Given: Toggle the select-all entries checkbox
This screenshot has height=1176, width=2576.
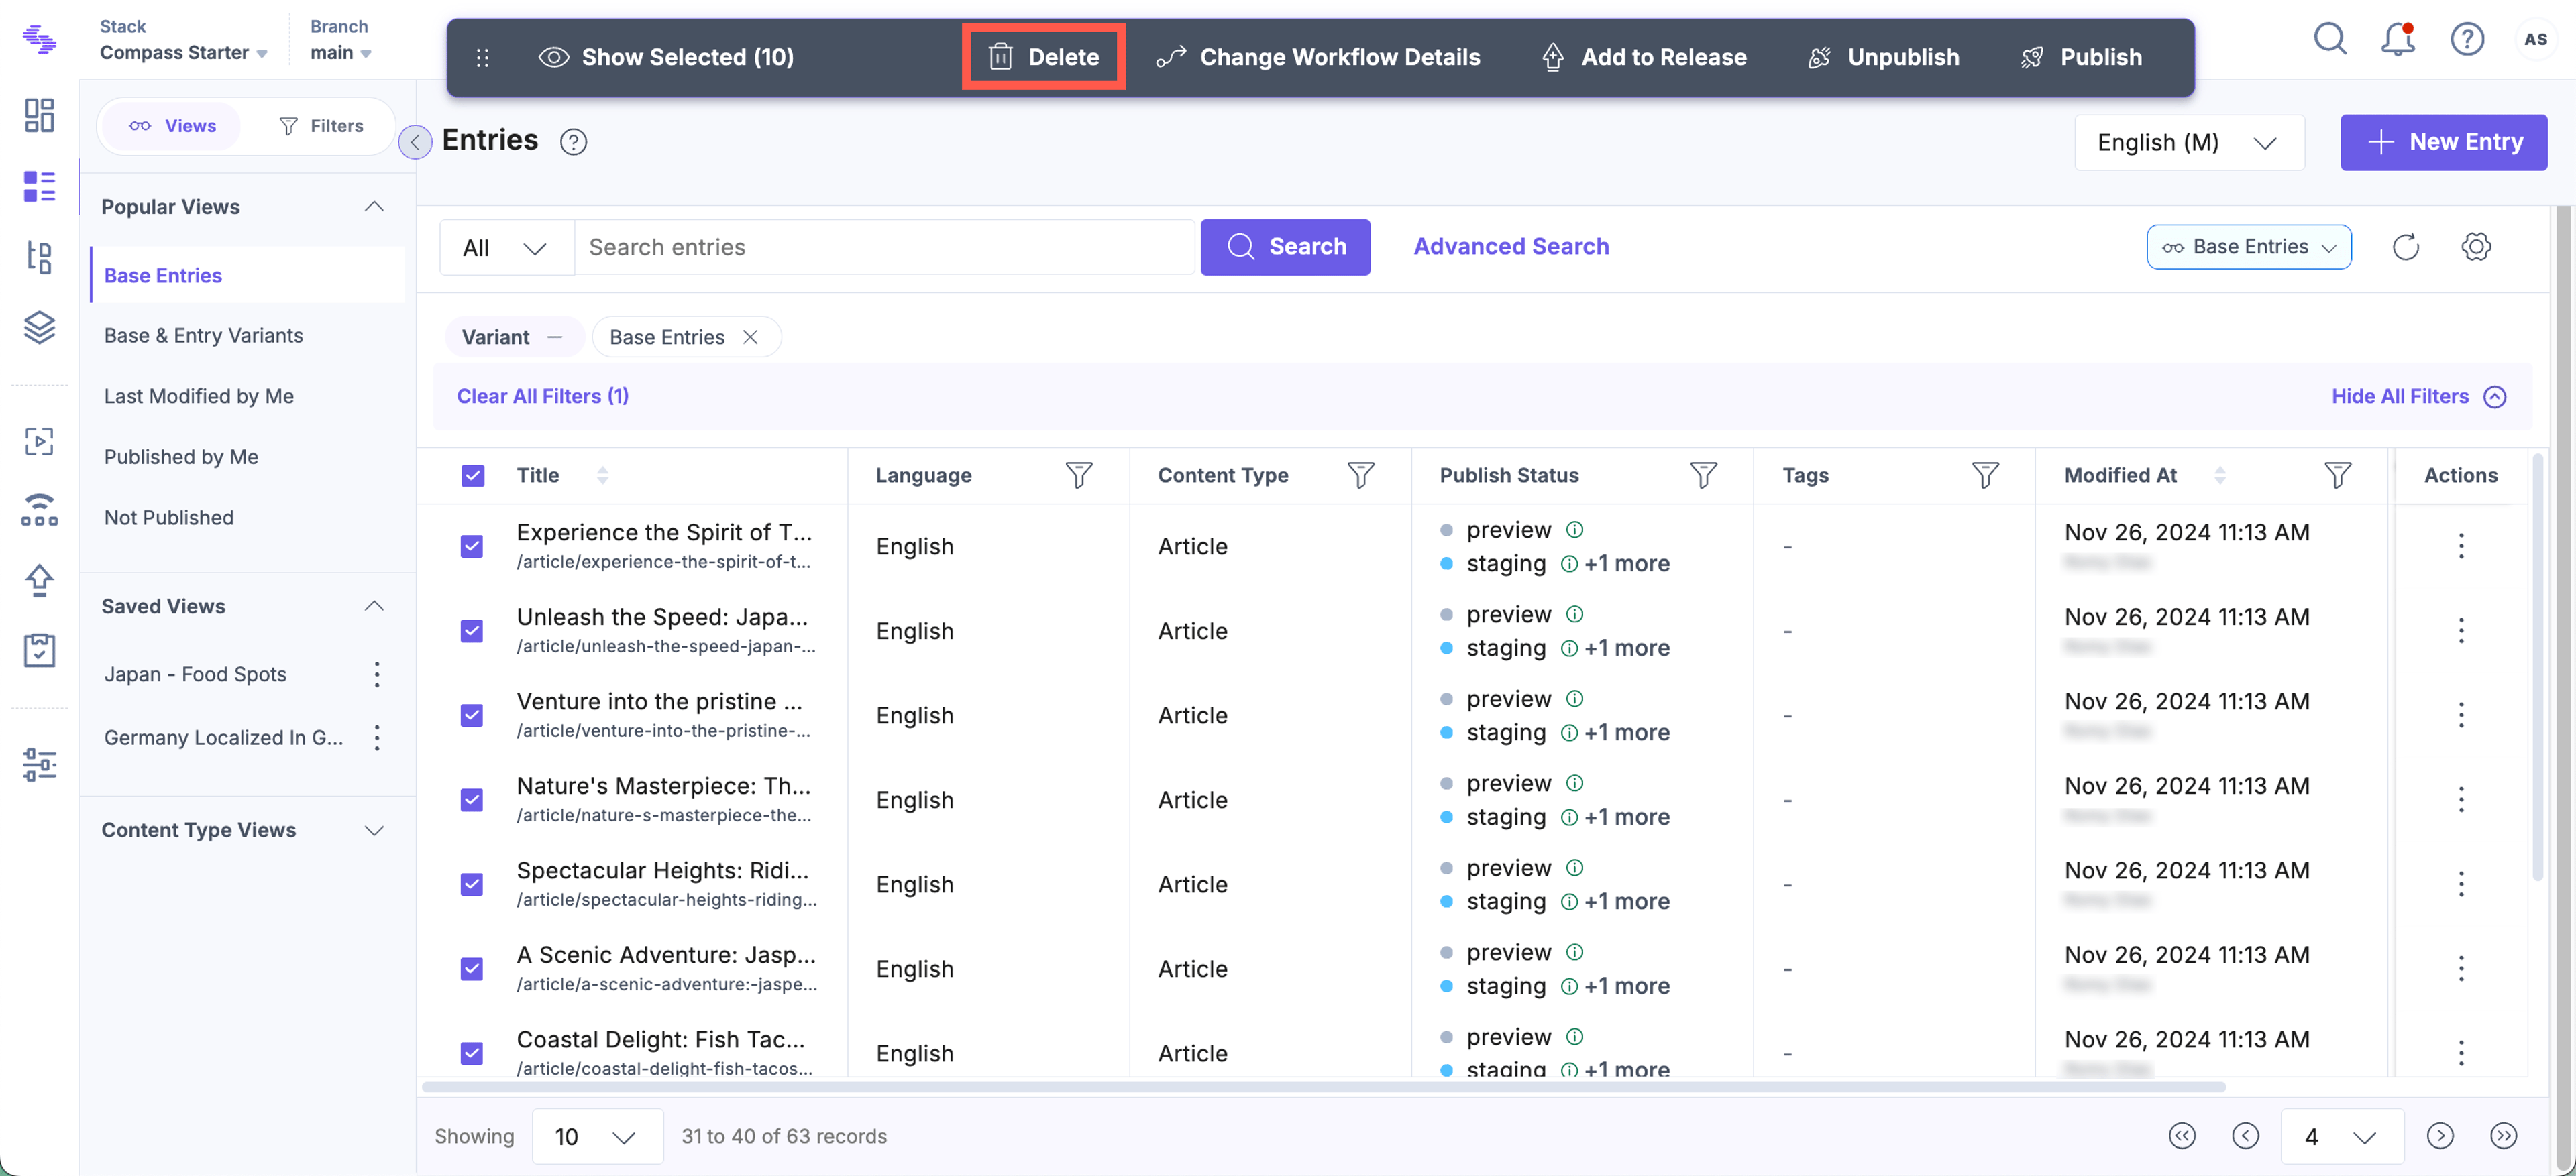Looking at the screenshot, I should click(472, 475).
